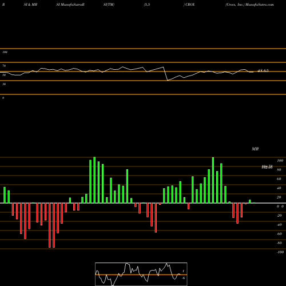Click the 'SI MunafaSutraR' header text

point(70,5)
